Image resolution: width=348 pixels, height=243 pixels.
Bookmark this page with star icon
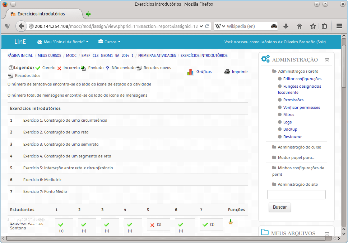point(313,26)
